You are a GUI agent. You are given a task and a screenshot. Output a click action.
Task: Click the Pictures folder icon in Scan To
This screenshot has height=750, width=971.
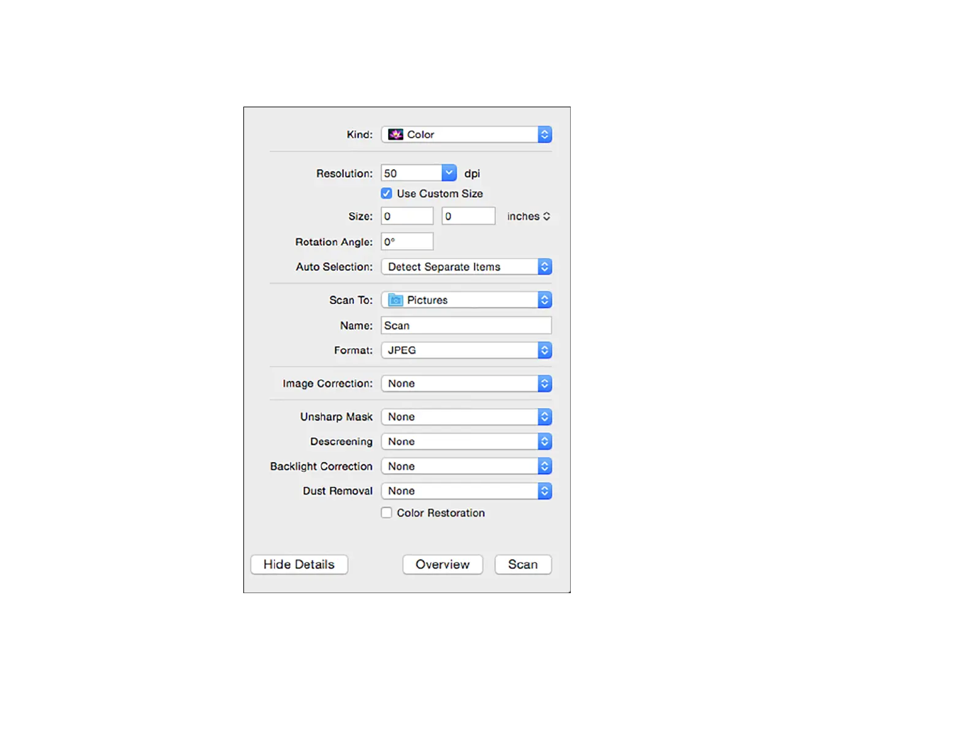click(396, 300)
